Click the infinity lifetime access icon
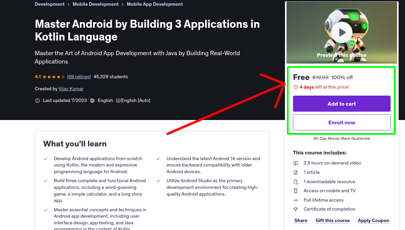Viewport: 405px width, 230px height. coord(296,200)
